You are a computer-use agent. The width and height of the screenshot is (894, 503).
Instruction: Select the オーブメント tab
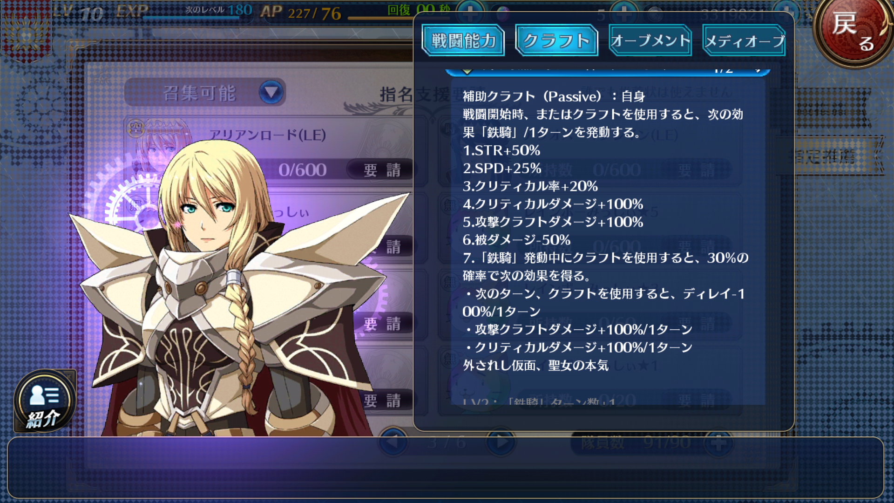click(x=650, y=41)
